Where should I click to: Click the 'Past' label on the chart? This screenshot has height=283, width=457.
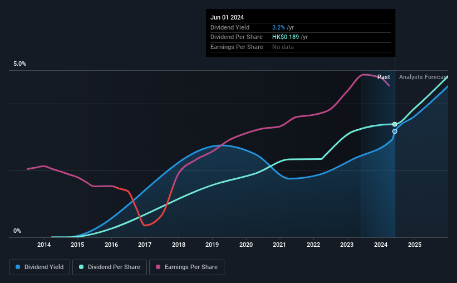[384, 77]
